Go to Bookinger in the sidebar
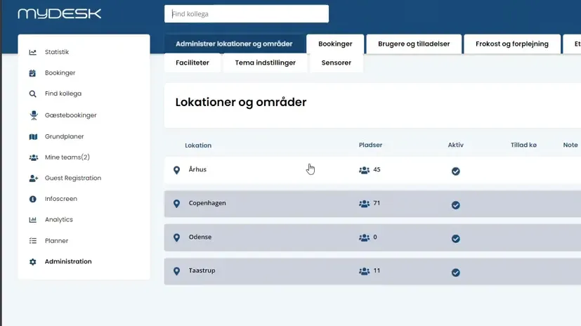The height and width of the screenshot is (326, 581). pyautogui.click(x=60, y=73)
